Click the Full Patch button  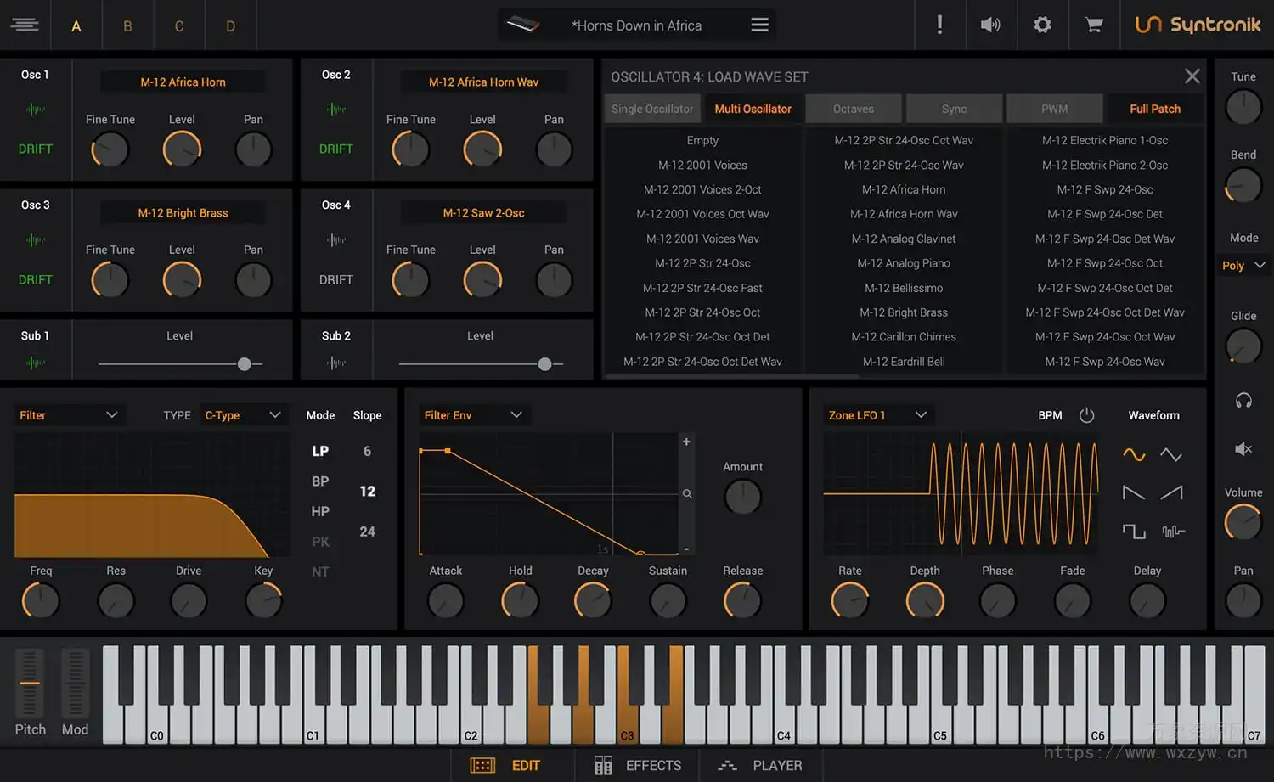click(1155, 109)
